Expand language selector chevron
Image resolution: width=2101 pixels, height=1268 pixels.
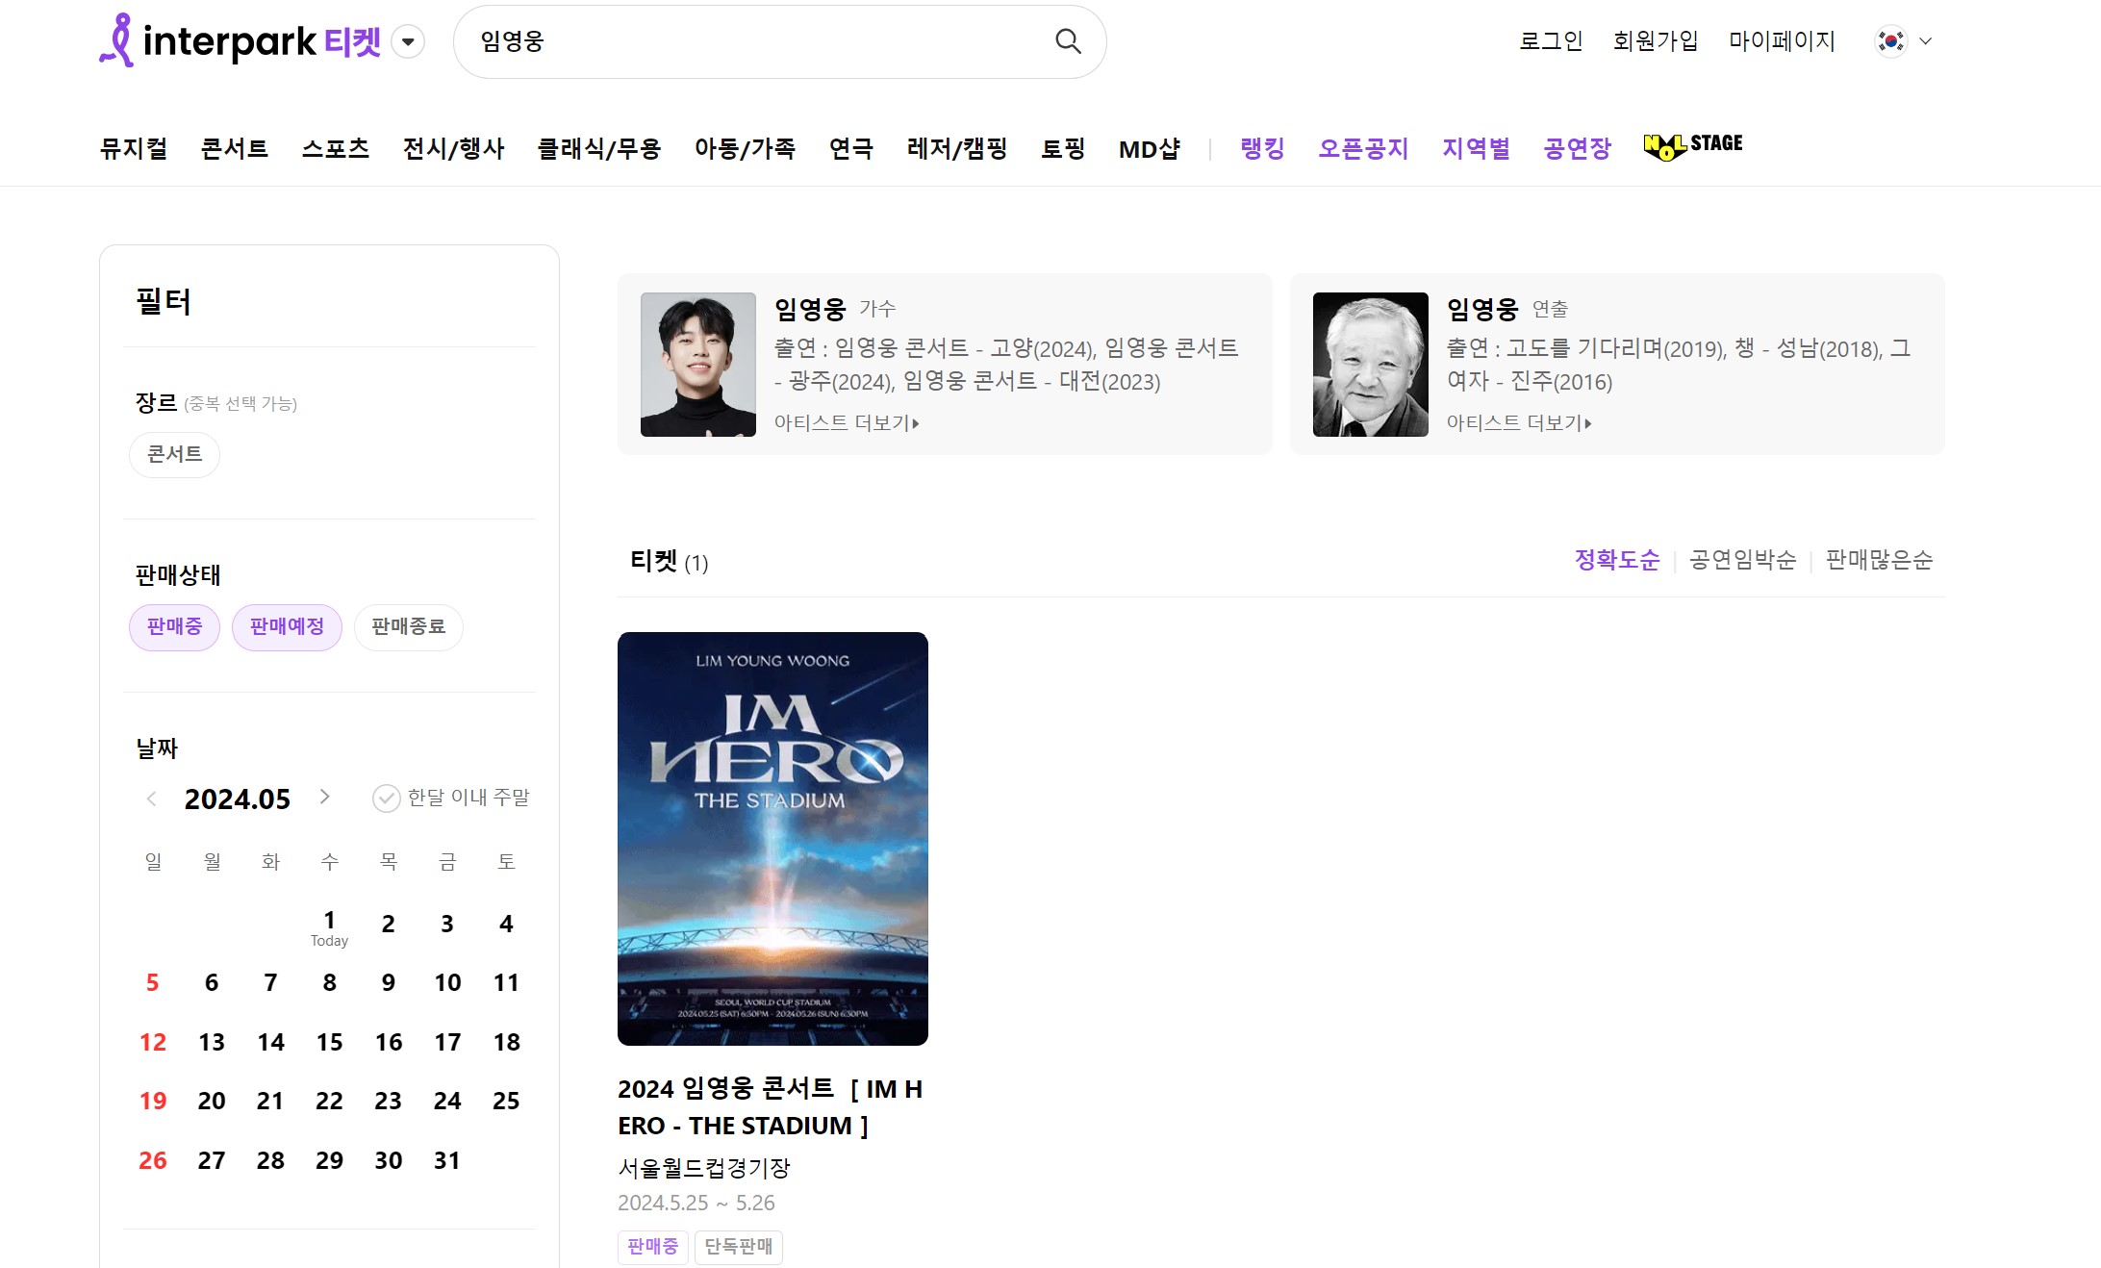(x=1925, y=41)
